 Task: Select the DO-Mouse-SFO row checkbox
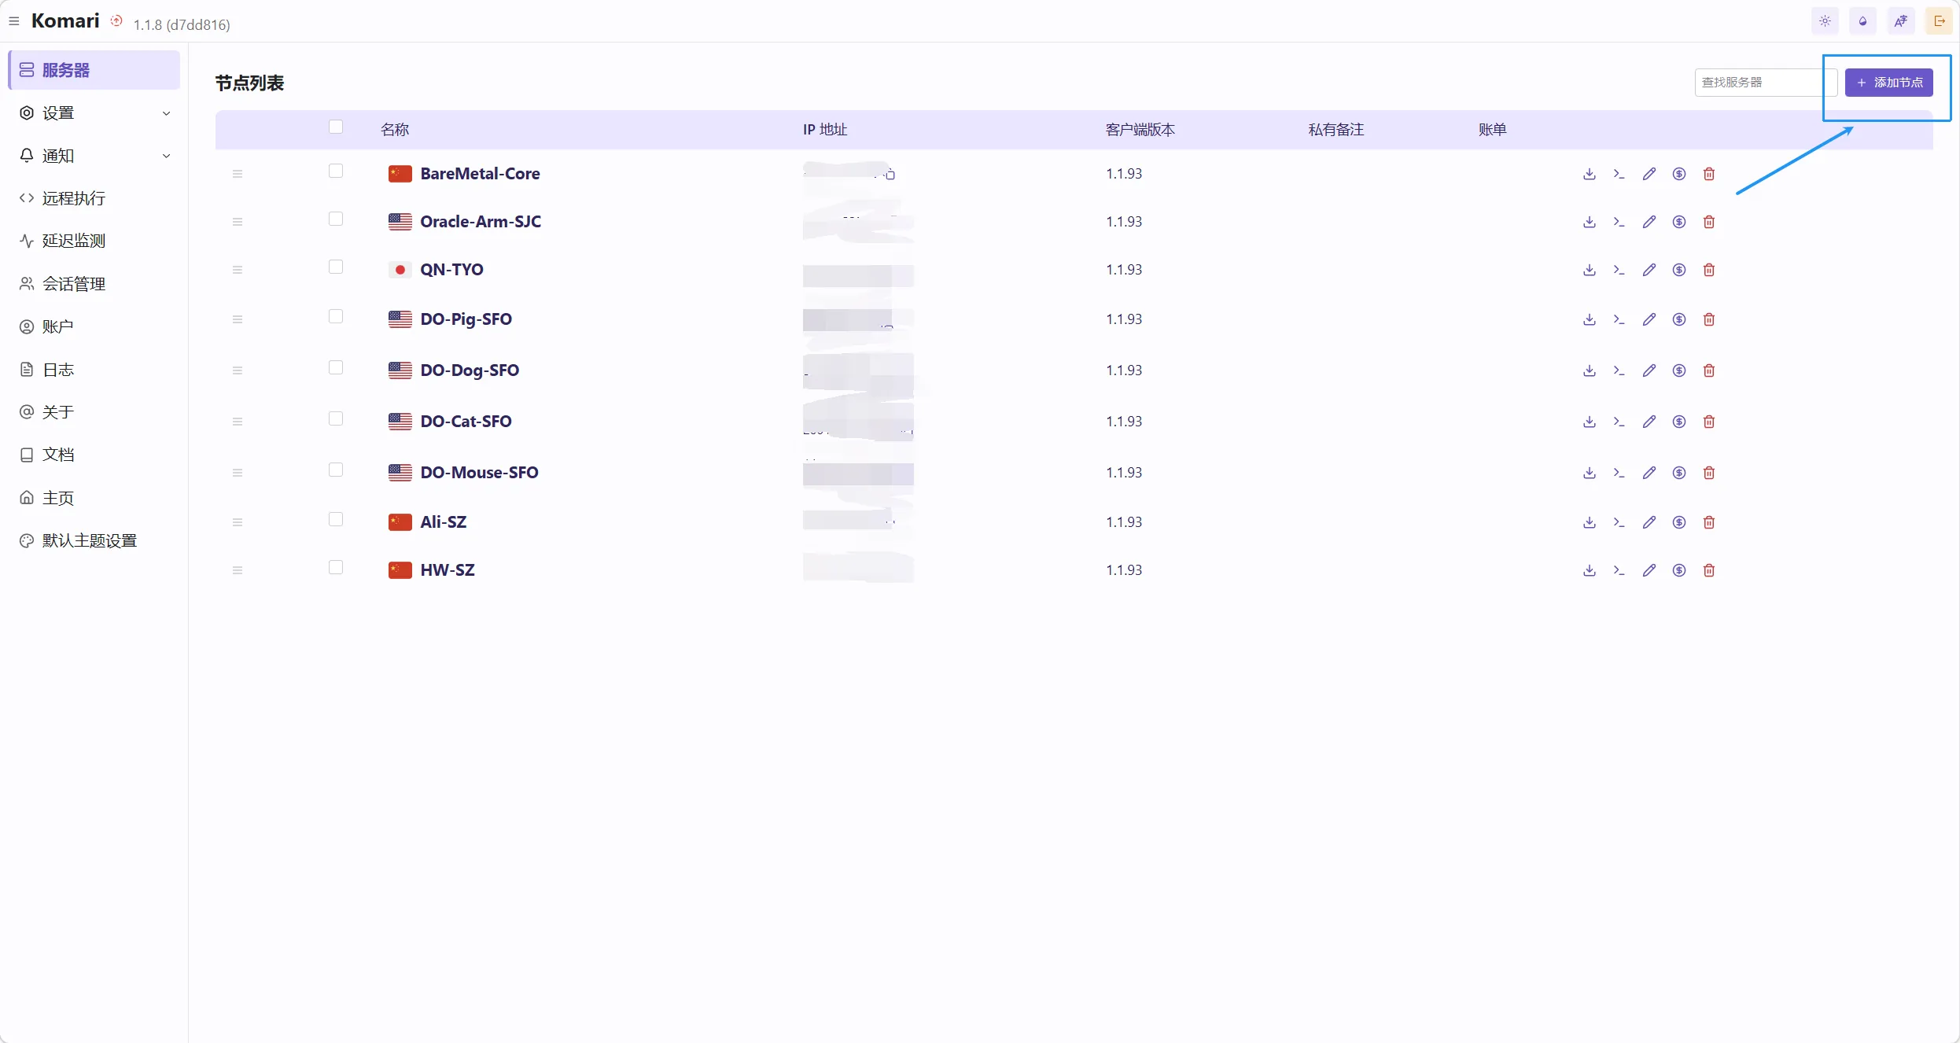click(x=336, y=470)
